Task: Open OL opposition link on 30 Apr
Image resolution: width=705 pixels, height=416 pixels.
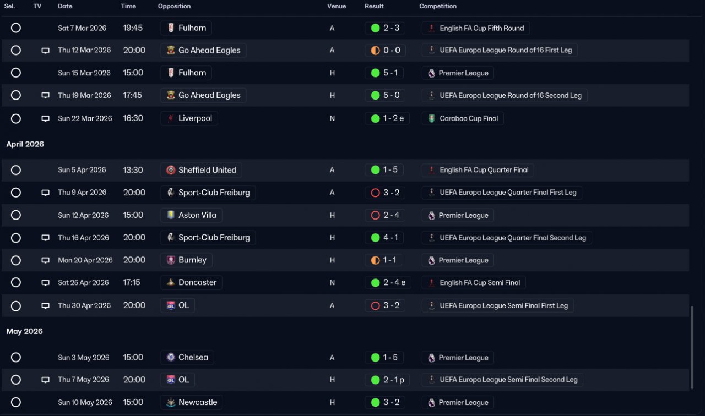Action: click(177, 305)
